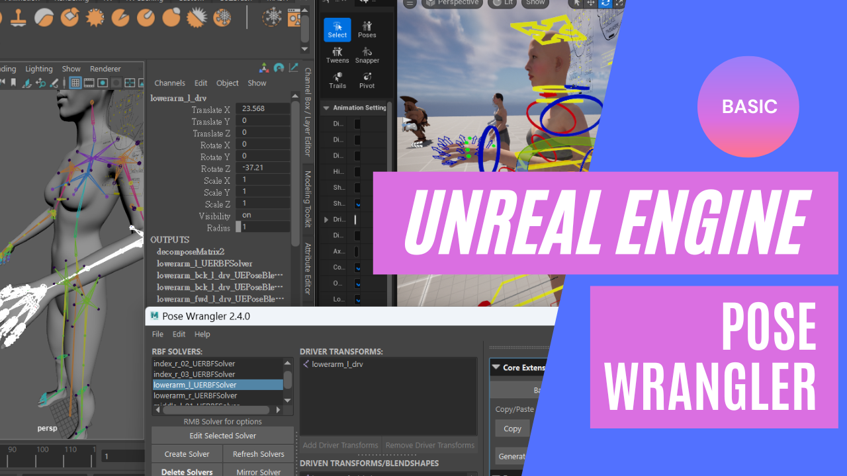The image size is (847, 476).
Task: Select the Knife sculpt tool icon
Action: click(120, 18)
